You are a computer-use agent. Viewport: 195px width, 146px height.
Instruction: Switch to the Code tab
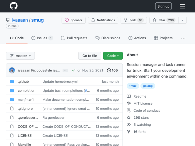click(x=17, y=38)
